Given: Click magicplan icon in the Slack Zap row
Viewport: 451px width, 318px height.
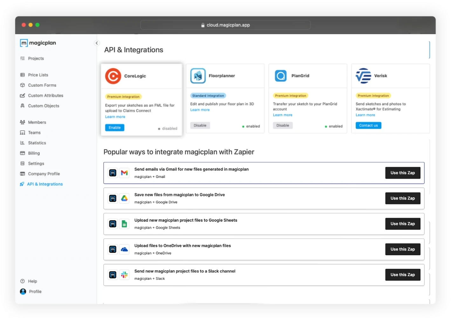Looking at the screenshot, I should tap(113, 275).
